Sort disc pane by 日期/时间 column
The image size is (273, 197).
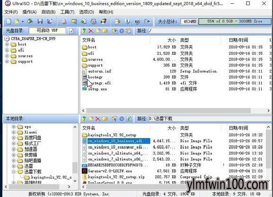click(238, 40)
